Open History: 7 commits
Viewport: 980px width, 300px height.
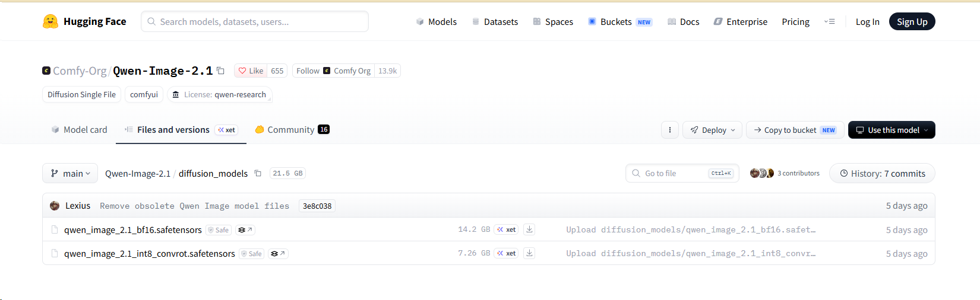(882, 173)
